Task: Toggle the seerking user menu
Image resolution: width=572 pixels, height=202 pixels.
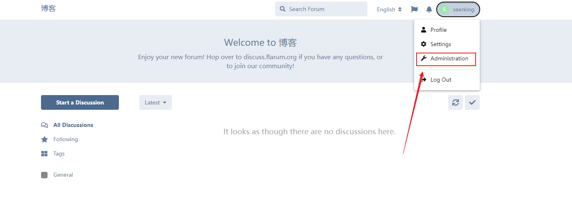Action: coord(458,9)
